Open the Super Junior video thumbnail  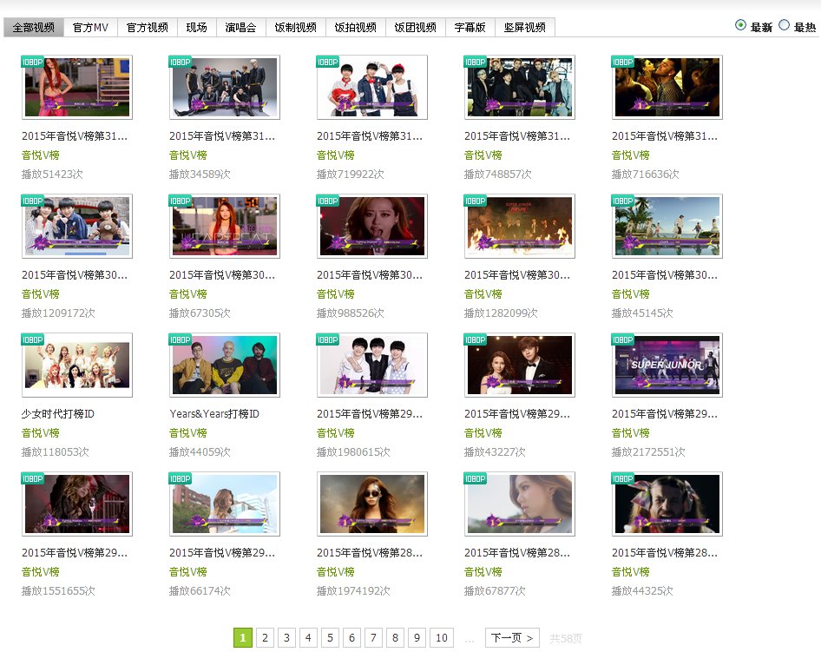click(x=667, y=366)
